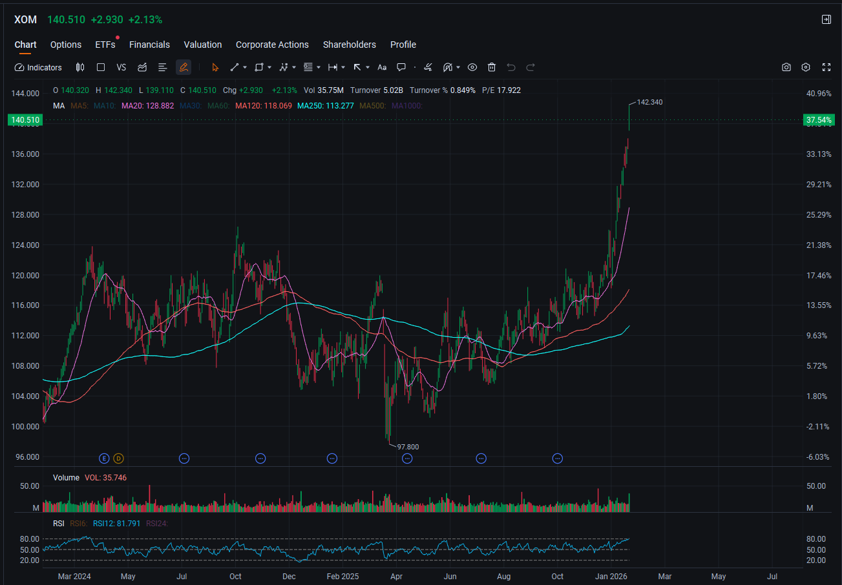Click the Volume indicator label
842x585 pixels.
click(66, 478)
